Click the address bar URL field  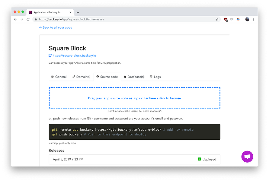tap(126, 19)
